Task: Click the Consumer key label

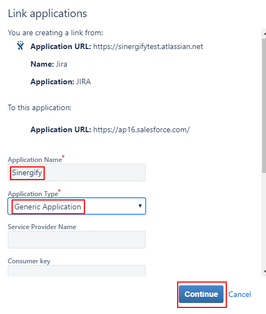Action: click(29, 261)
